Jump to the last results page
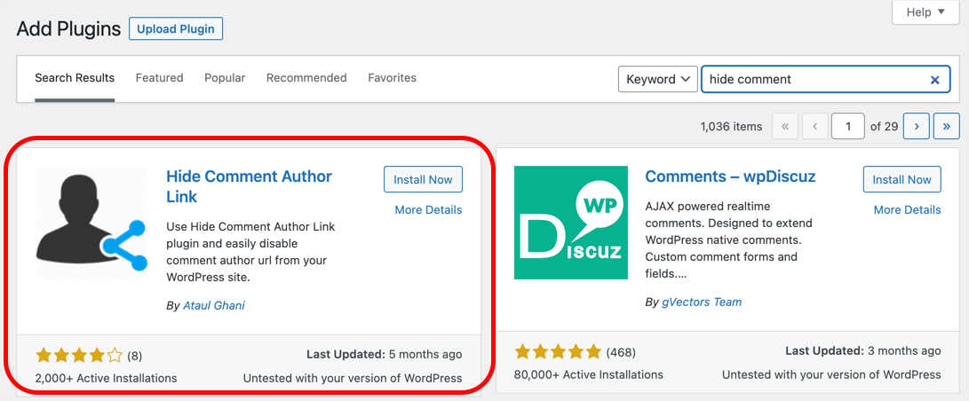Screen dimensions: 969x401 point(947,126)
